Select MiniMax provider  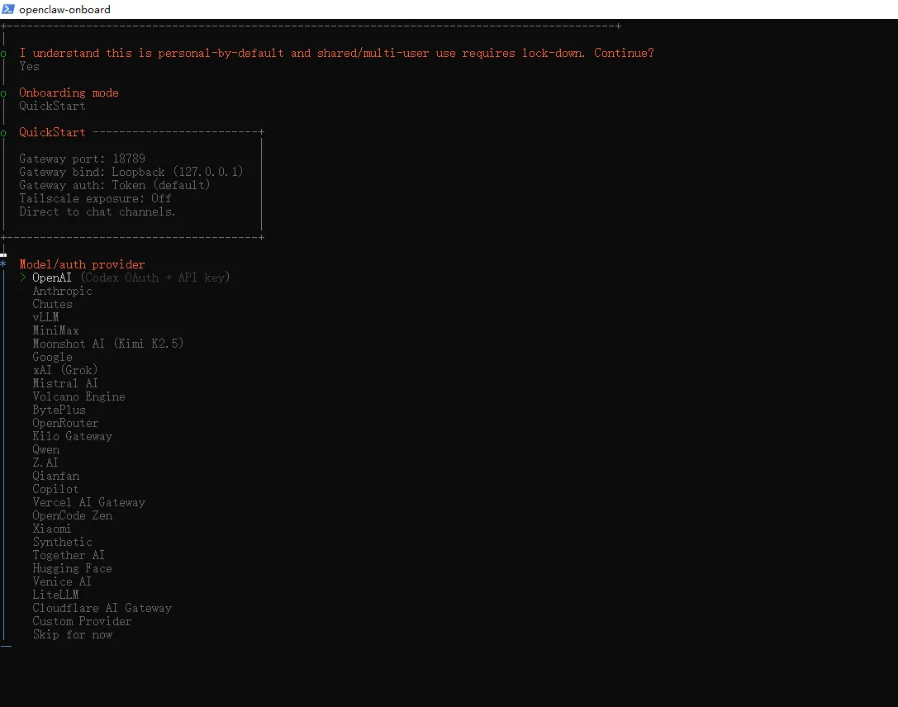point(55,330)
